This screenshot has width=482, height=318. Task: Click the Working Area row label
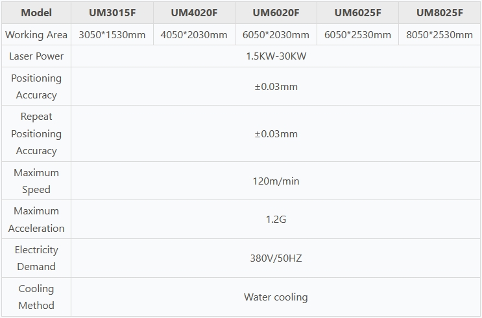[36, 35]
